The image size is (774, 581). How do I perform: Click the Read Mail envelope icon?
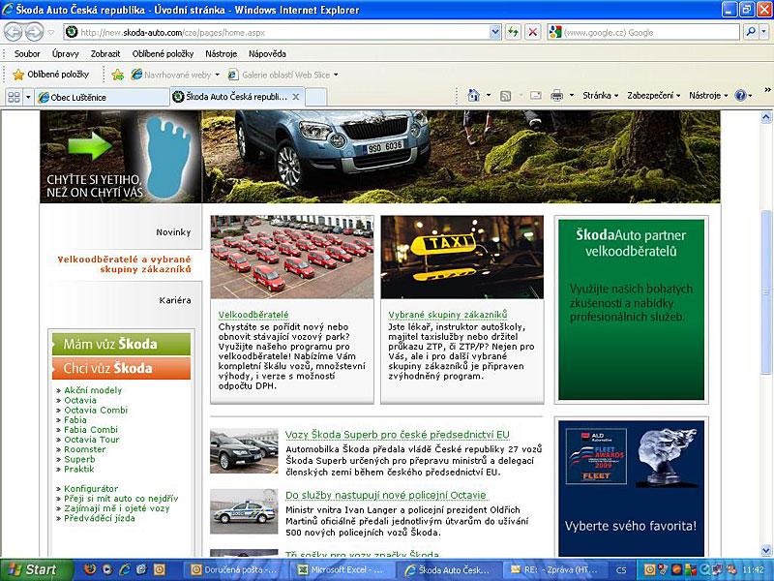tap(536, 95)
